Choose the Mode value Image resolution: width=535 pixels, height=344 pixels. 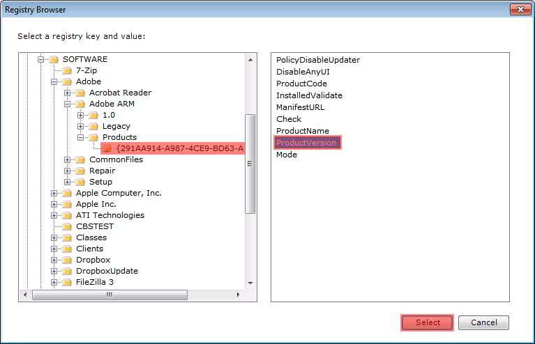(287, 155)
